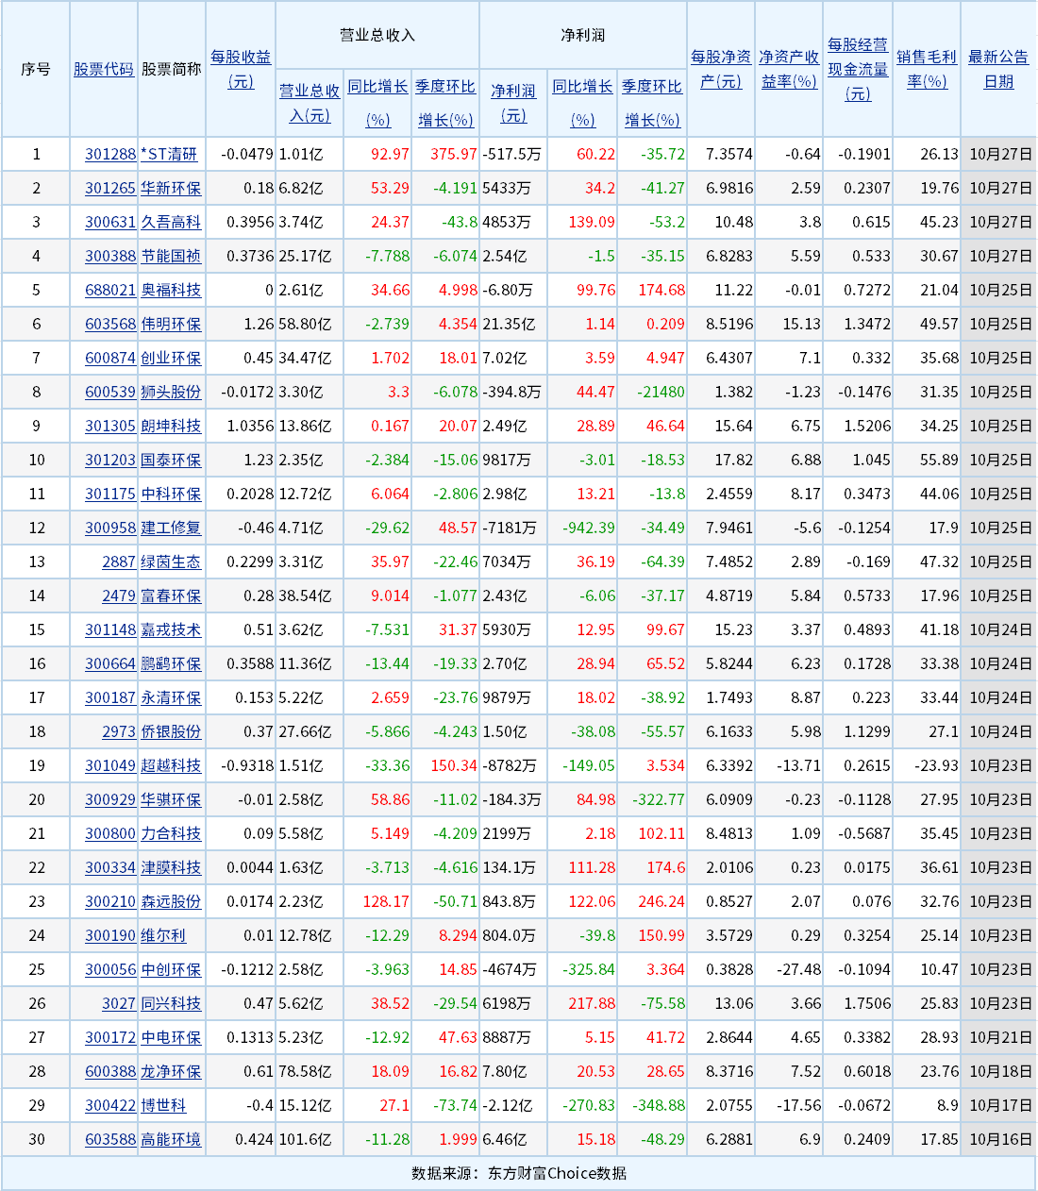The width and height of the screenshot is (1038, 1191).
Task: Click 净利润(元) sub-column header
Action: tap(513, 103)
